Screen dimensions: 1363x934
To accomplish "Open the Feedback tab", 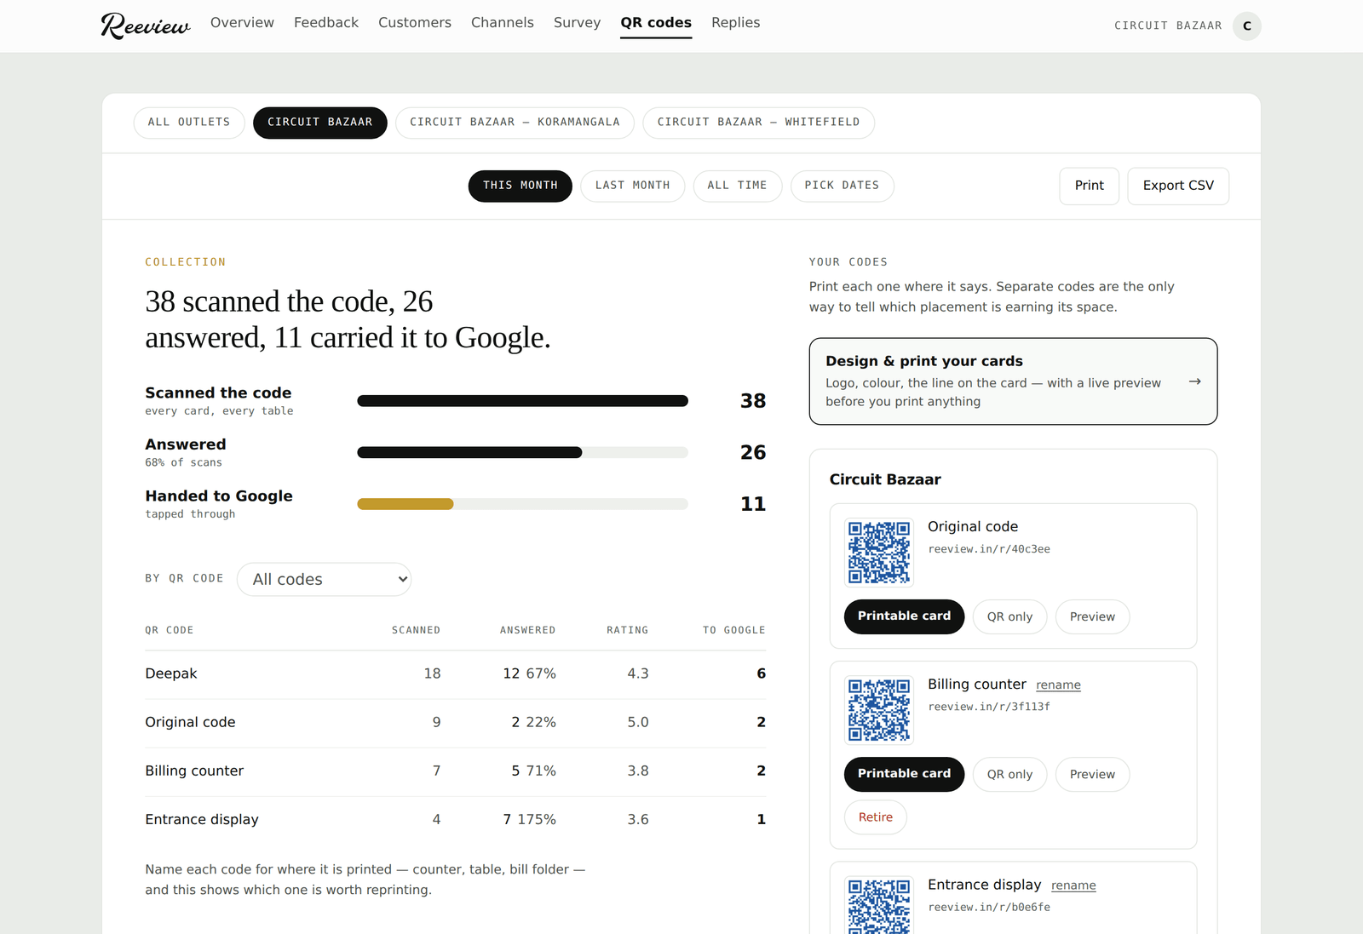I will click(326, 23).
